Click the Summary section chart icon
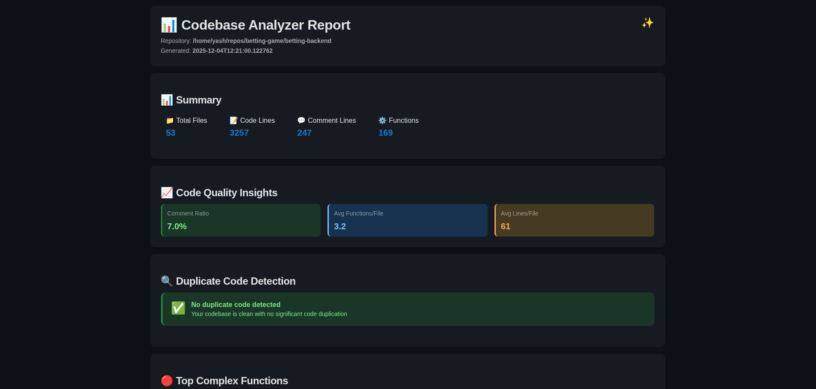 167,100
